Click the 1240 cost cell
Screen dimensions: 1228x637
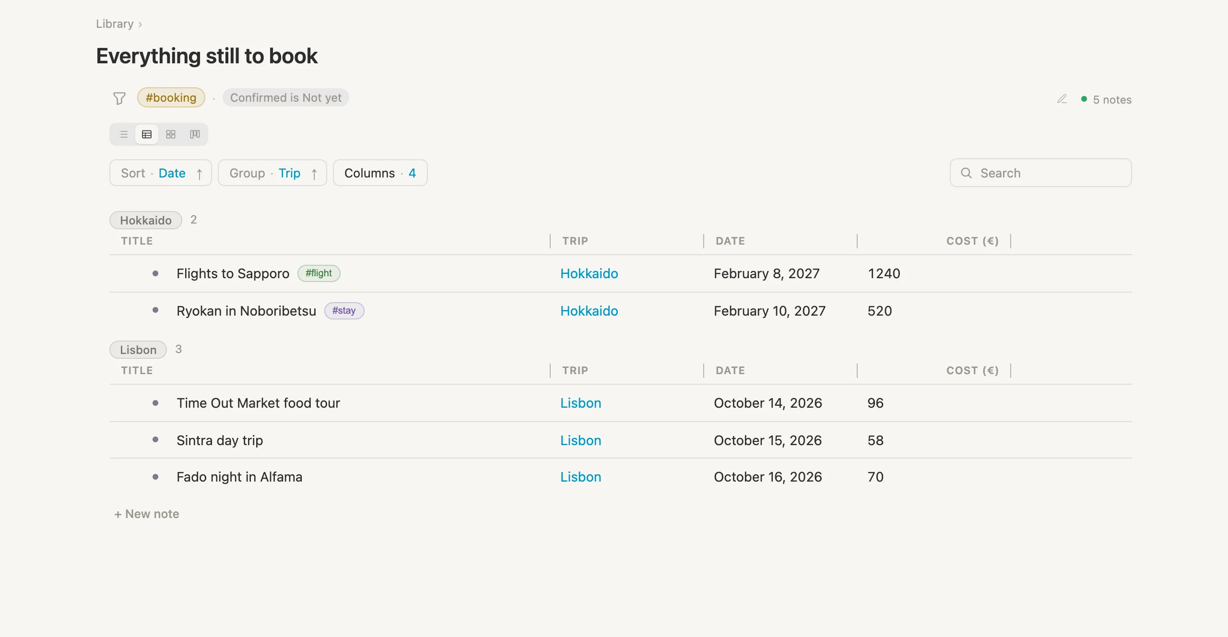884,273
